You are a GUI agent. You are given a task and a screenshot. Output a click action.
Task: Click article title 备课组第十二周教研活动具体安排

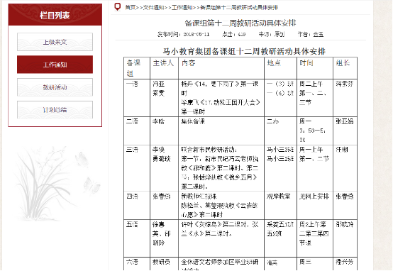240,23
